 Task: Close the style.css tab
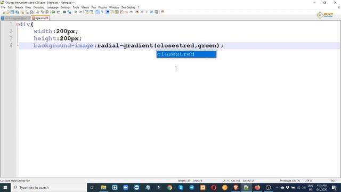[x=47, y=18]
